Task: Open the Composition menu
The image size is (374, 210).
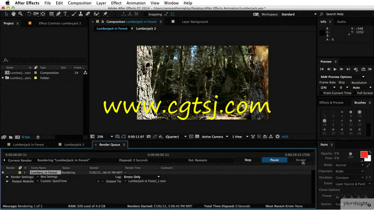Action: tap(79, 3)
